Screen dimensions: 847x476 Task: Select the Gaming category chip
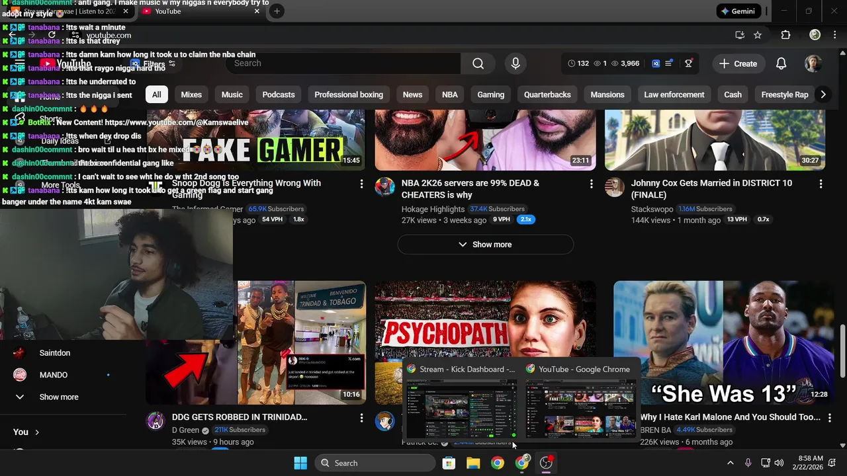coord(491,95)
